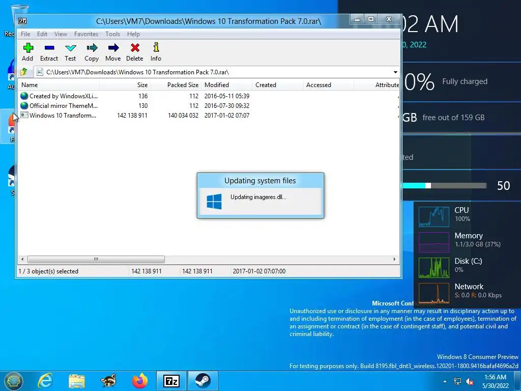Click the muted volume tray icon
This screenshot has width=521, height=391.
coord(470,381)
